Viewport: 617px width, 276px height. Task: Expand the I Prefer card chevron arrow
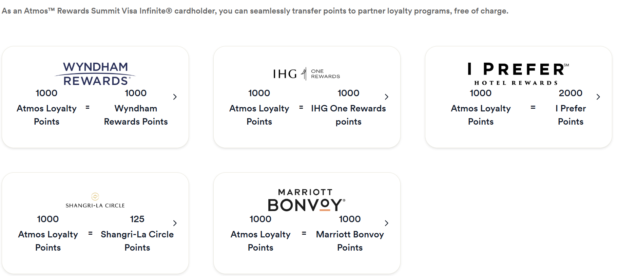tap(598, 97)
